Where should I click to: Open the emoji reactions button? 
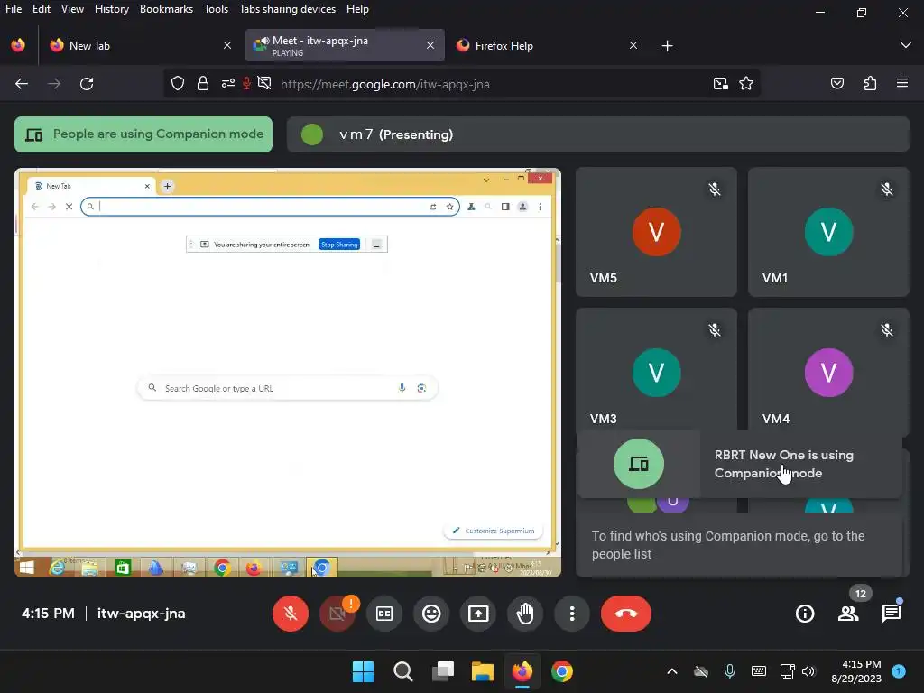[x=431, y=614]
